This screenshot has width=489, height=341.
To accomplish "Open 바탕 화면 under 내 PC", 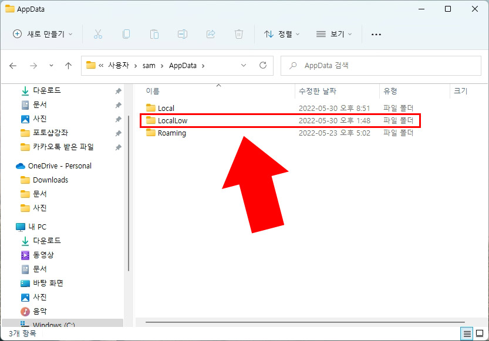I will pyautogui.click(x=42, y=283).
